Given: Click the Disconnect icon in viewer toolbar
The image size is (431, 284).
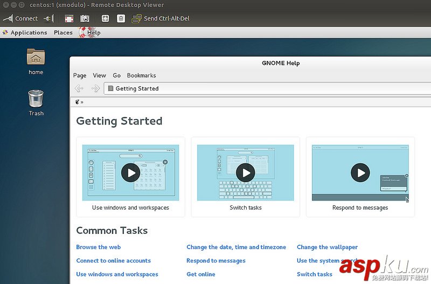Looking at the screenshot, I should pos(48,18).
